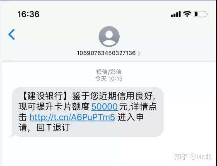Tap the 回T退订 text in message
The height and width of the screenshot is (166, 217).
point(53,128)
